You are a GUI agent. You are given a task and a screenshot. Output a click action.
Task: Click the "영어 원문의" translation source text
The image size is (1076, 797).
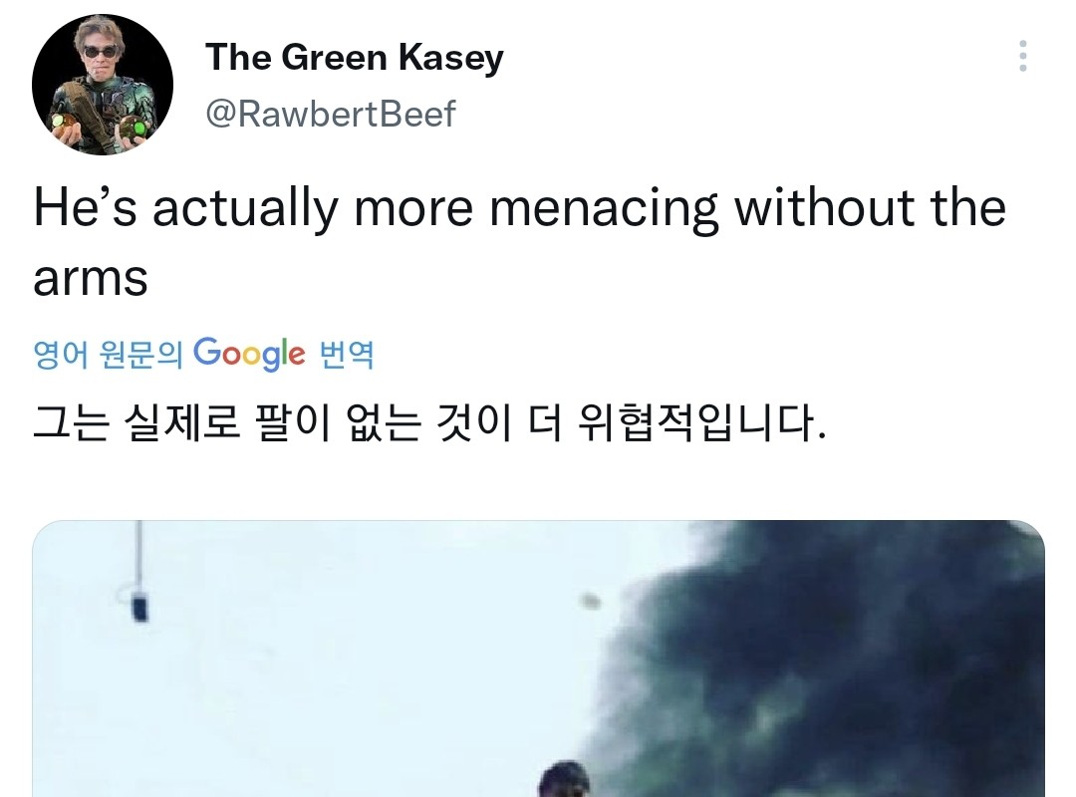[x=108, y=355]
